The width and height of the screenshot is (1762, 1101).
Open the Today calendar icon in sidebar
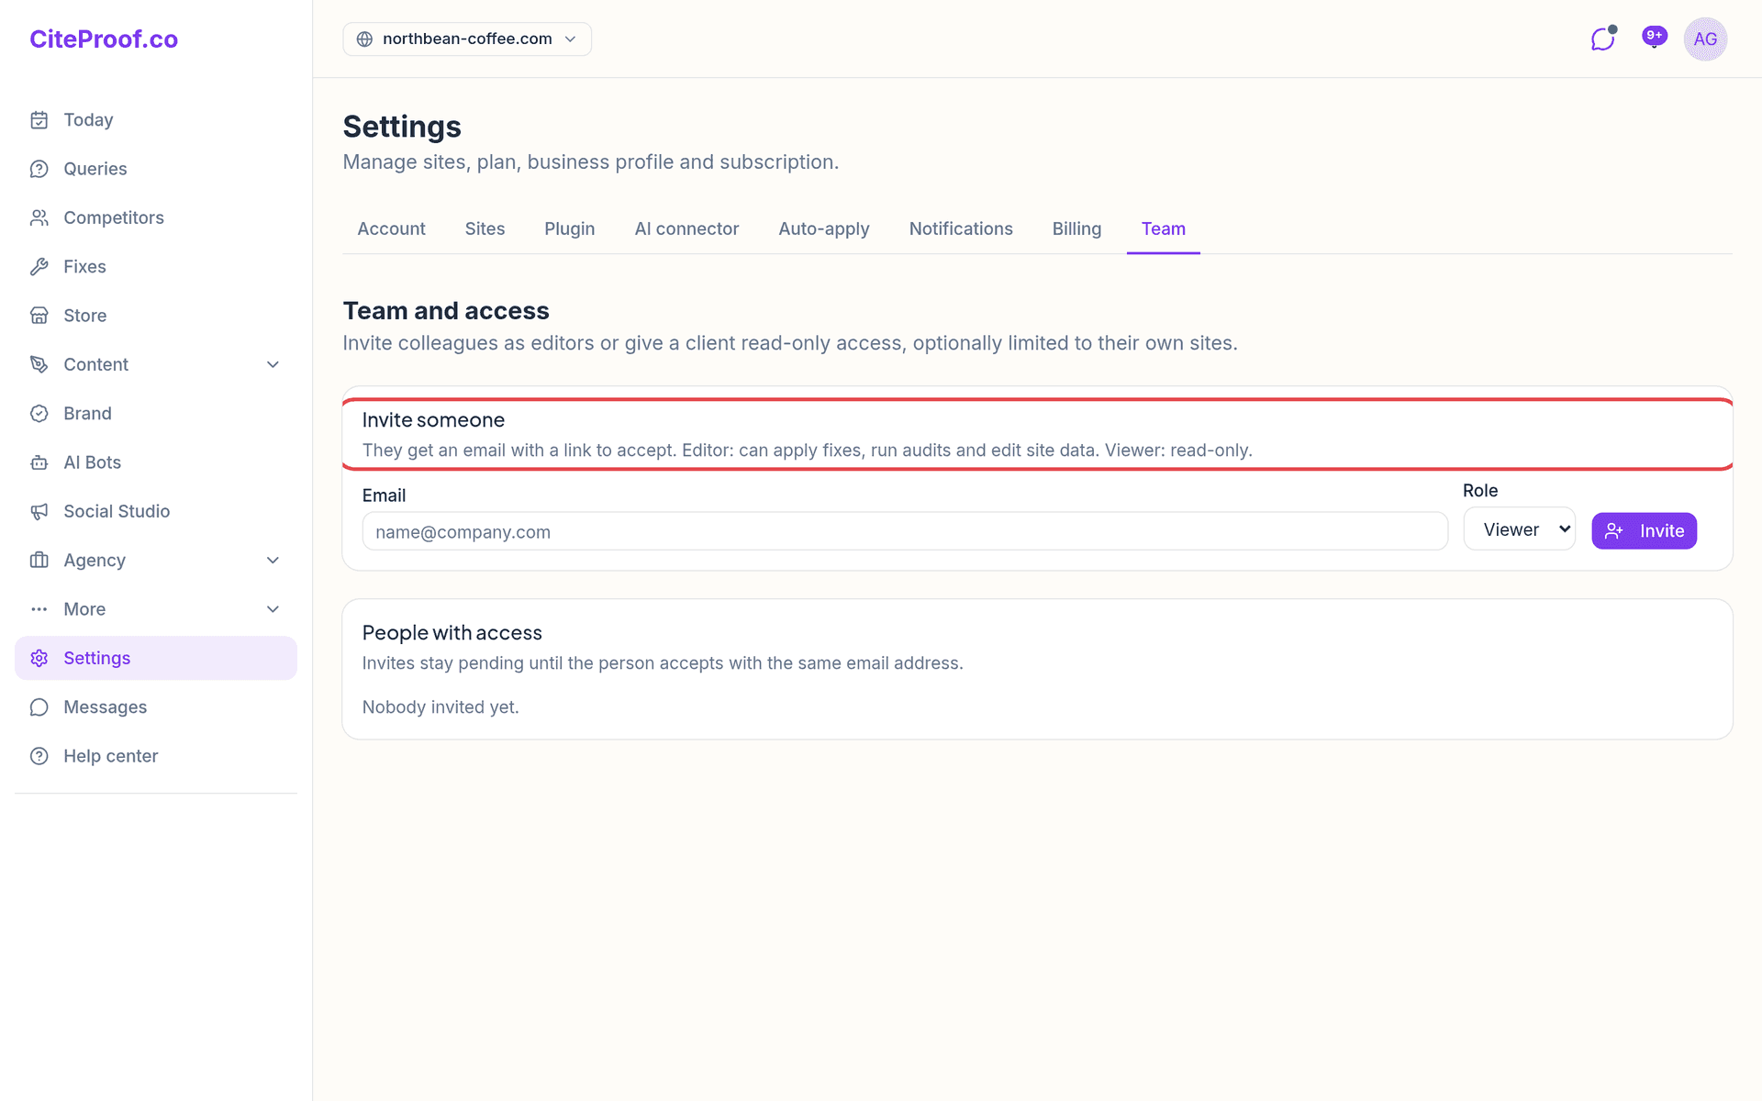pyautogui.click(x=39, y=120)
